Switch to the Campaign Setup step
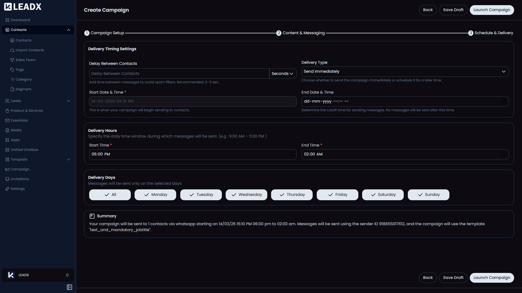This screenshot has height=293, width=522. pos(104,33)
